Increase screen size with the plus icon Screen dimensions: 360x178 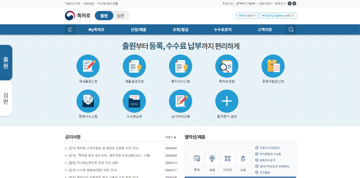coord(294,3)
